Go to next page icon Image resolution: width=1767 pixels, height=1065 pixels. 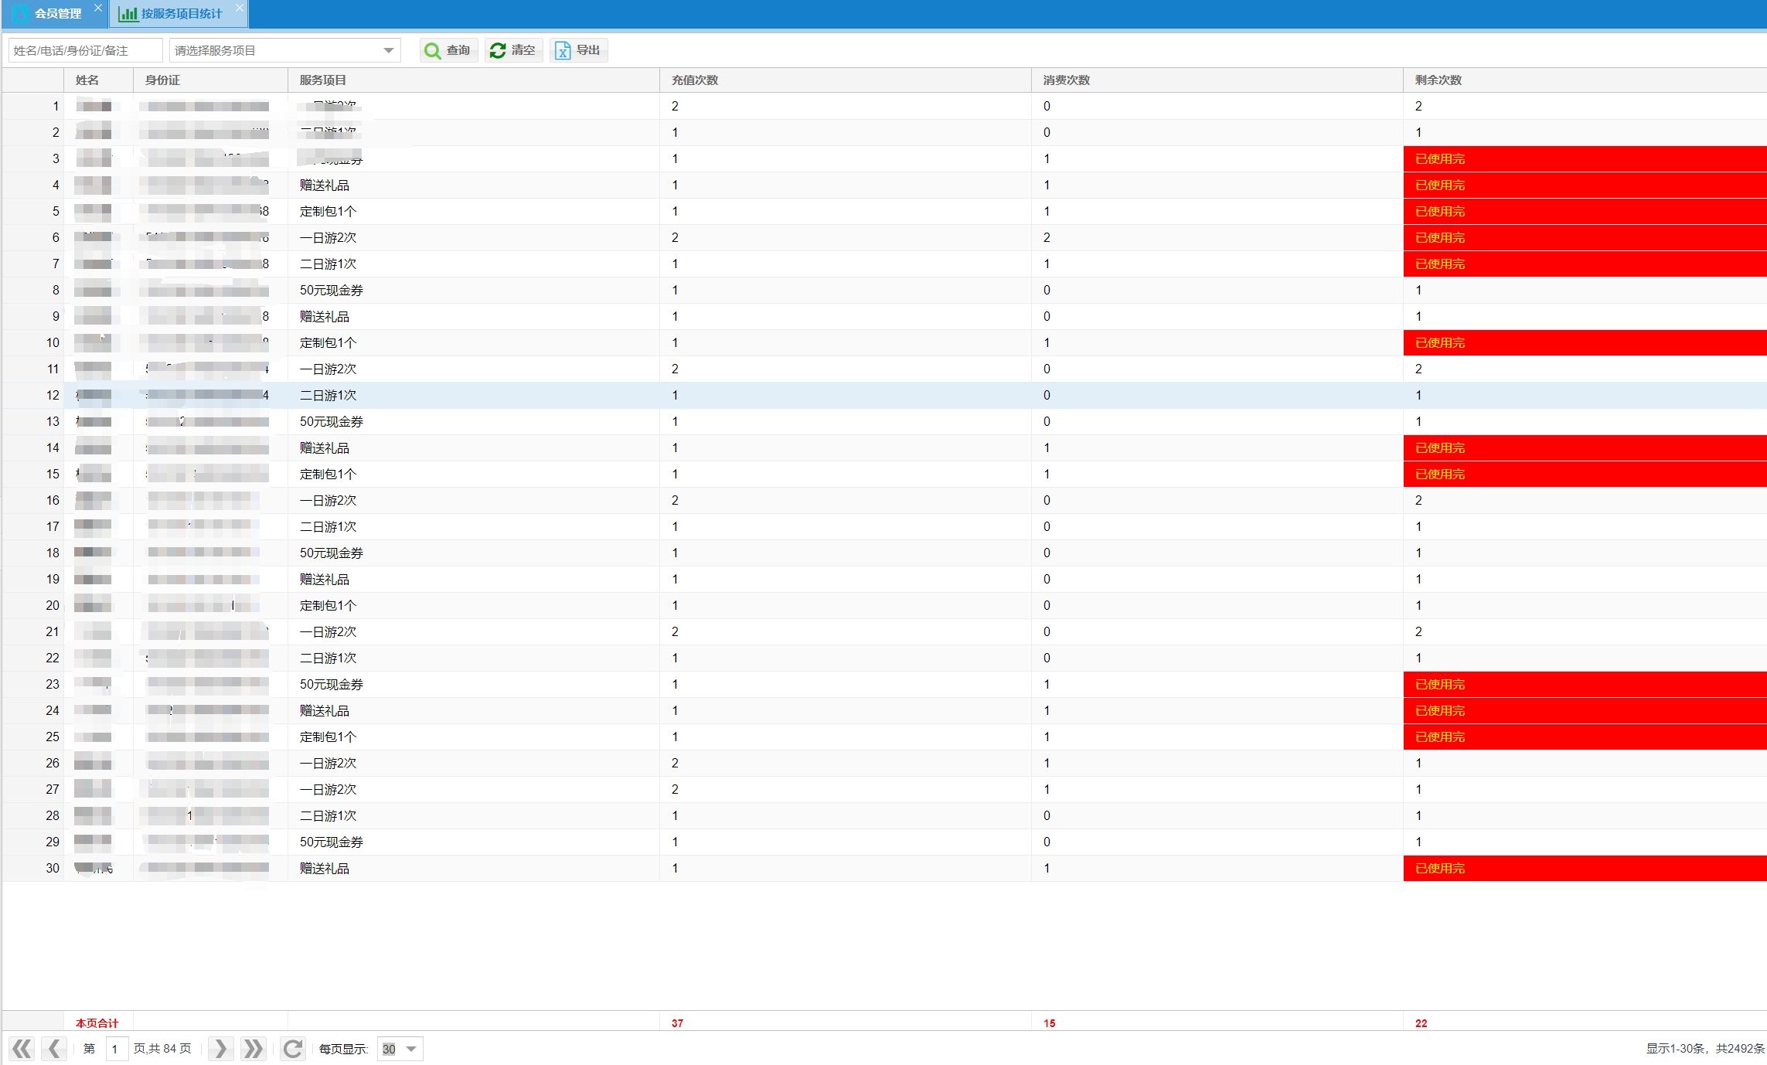tap(220, 1049)
